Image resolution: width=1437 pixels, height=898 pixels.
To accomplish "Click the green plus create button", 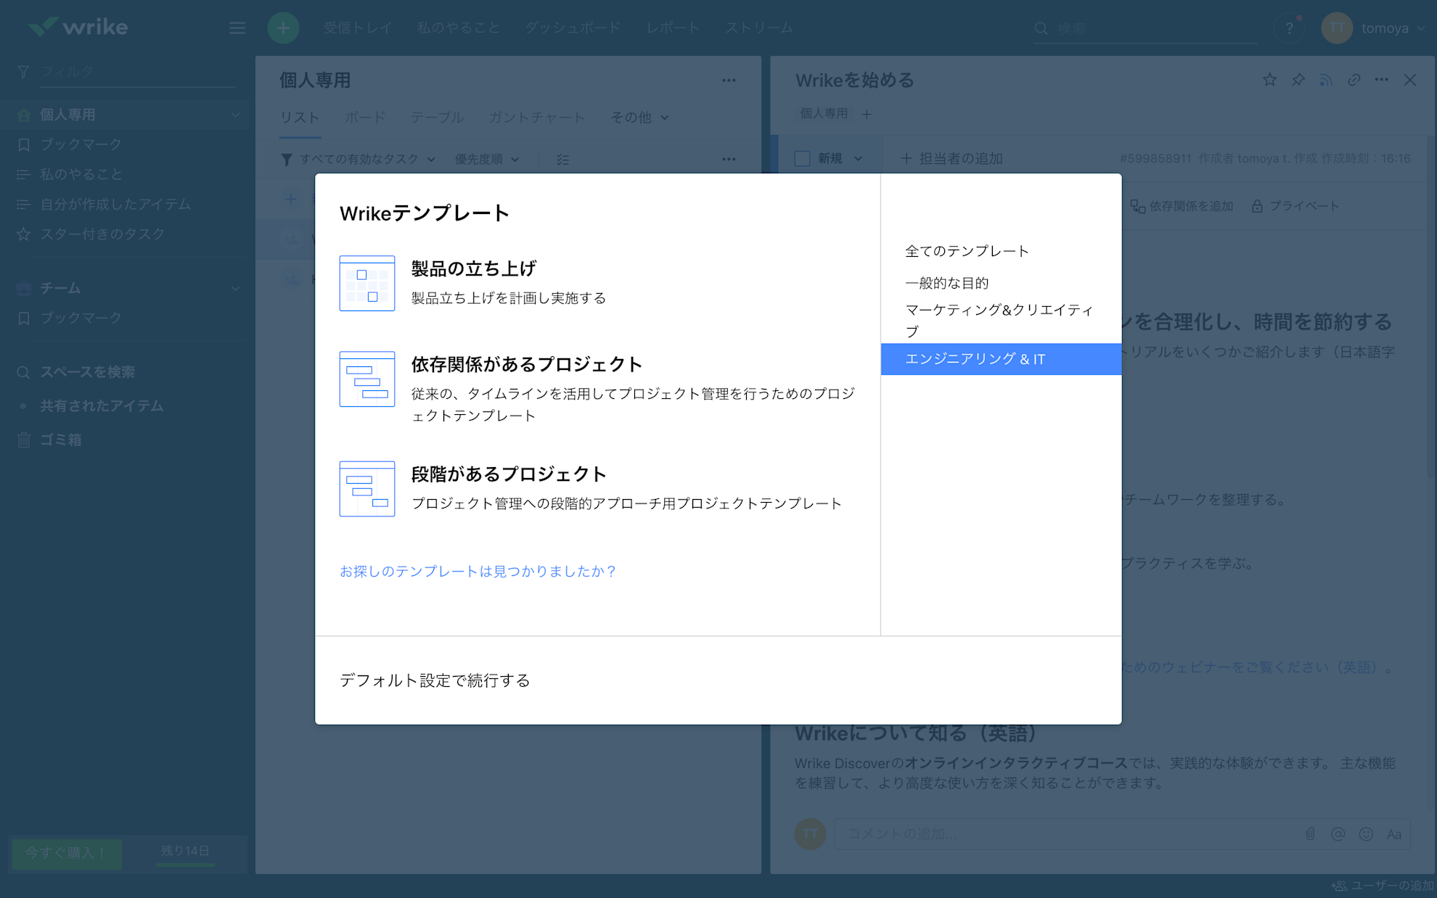I will (x=283, y=28).
